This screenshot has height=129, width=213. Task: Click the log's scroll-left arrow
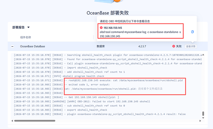(12, 121)
